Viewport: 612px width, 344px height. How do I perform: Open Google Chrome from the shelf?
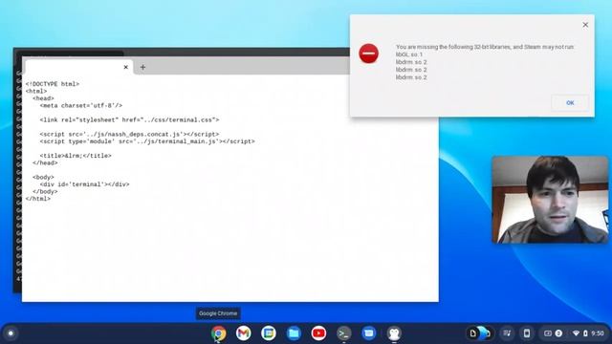[x=219, y=333]
